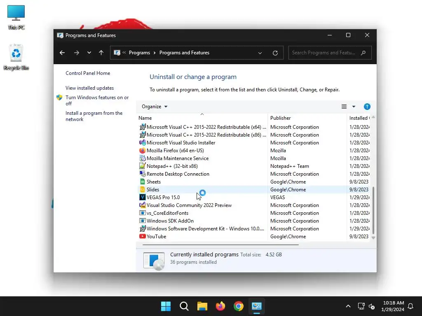Select the Mozilla Firefox icon in list
The width and height of the screenshot is (422, 316).
coord(142,151)
